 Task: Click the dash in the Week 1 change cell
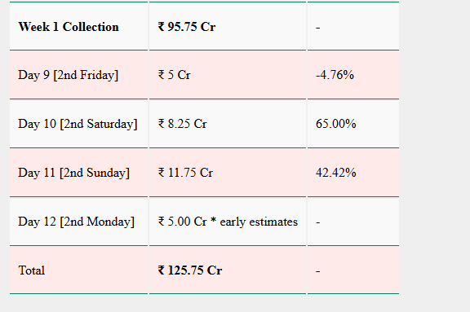[317, 29]
